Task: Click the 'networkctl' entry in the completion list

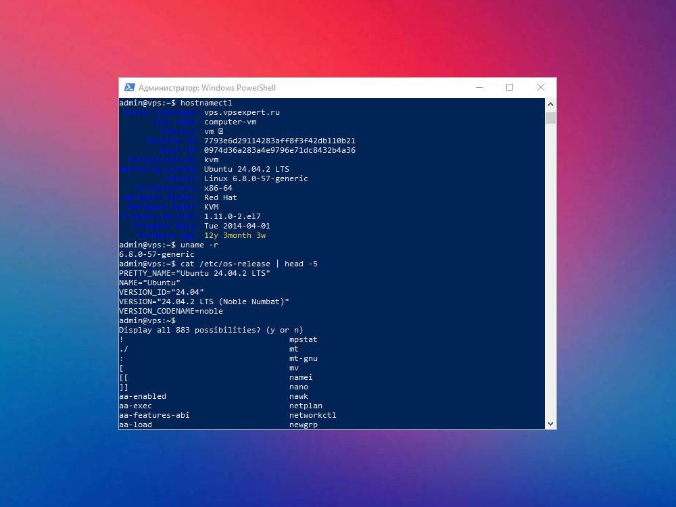Action: pos(312,415)
